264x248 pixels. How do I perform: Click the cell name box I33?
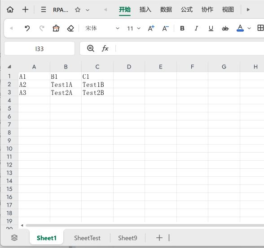(x=40, y=48)
